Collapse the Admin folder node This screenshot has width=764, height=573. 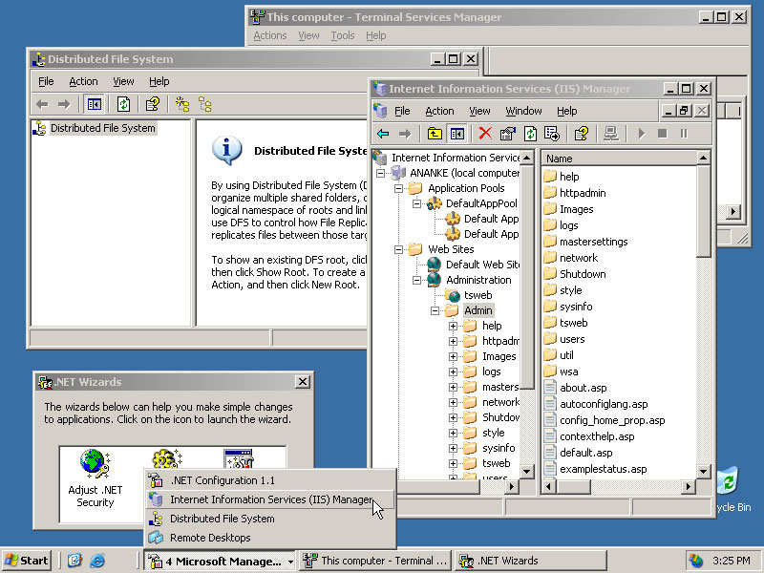435,311
